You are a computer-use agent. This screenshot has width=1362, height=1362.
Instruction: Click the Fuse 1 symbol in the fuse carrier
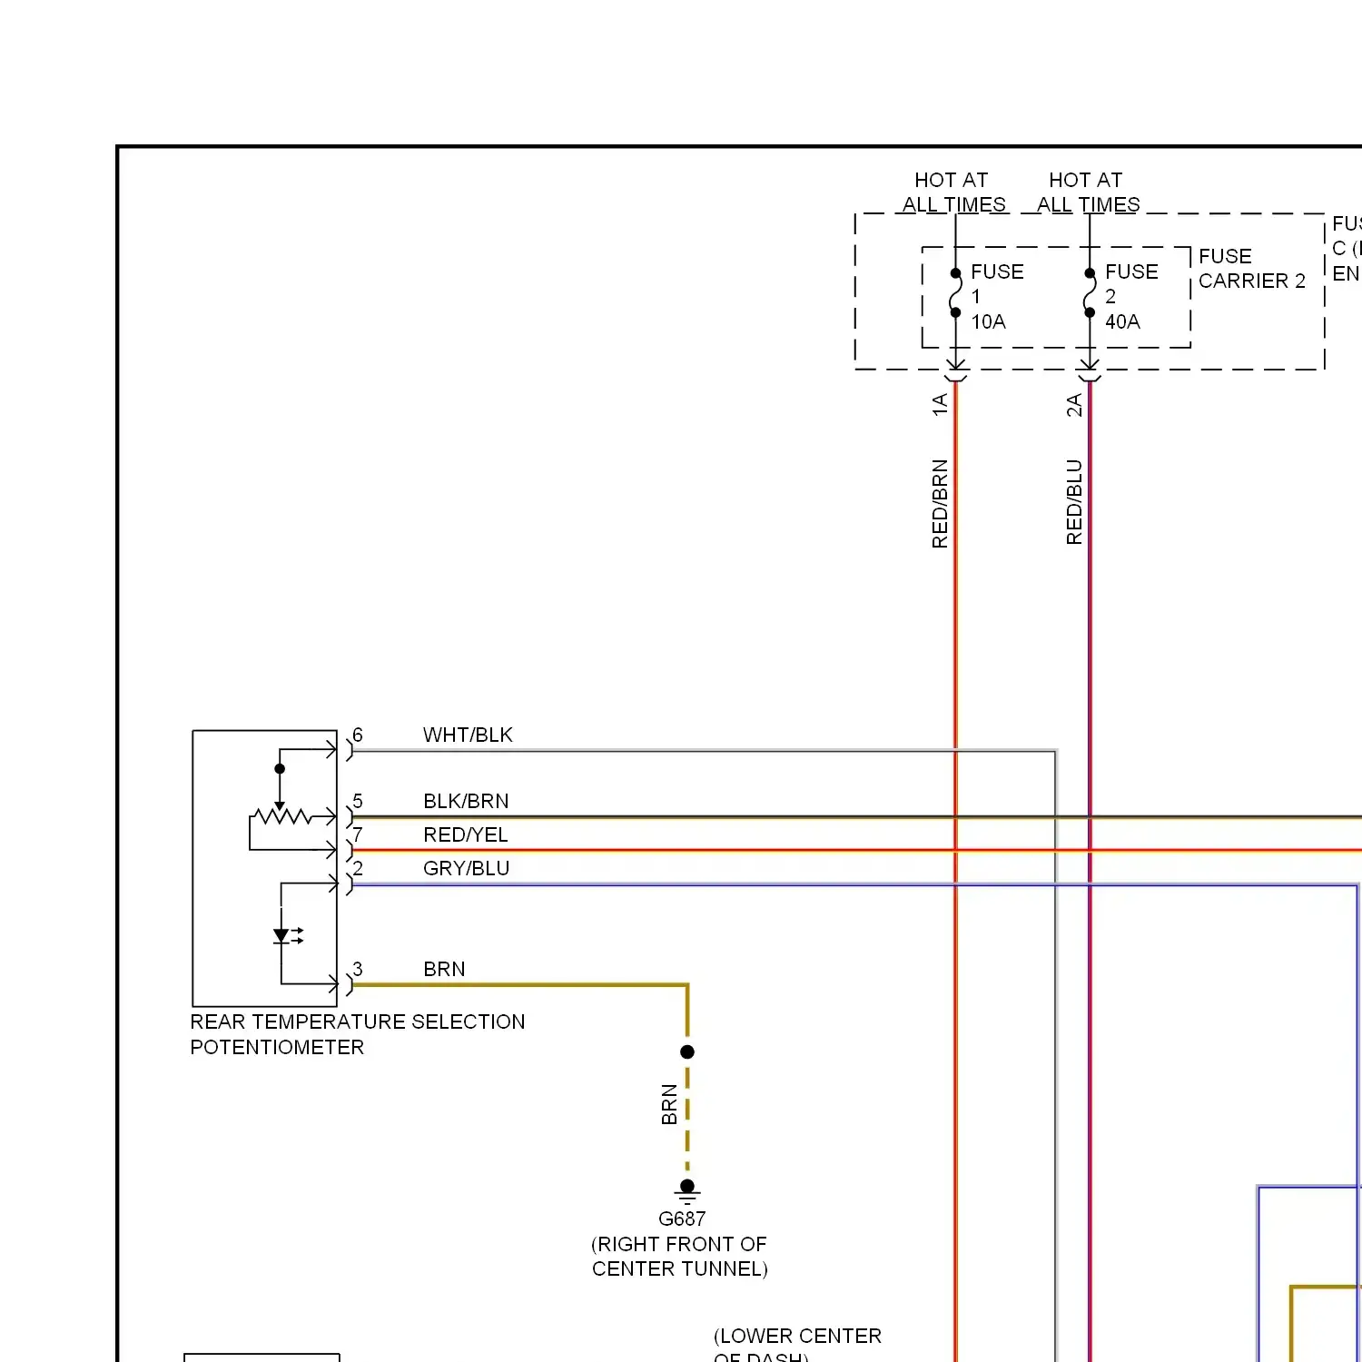point(955,292)
